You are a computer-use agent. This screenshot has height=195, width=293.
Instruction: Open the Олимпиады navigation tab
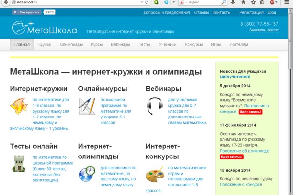[x=71, y=44]
